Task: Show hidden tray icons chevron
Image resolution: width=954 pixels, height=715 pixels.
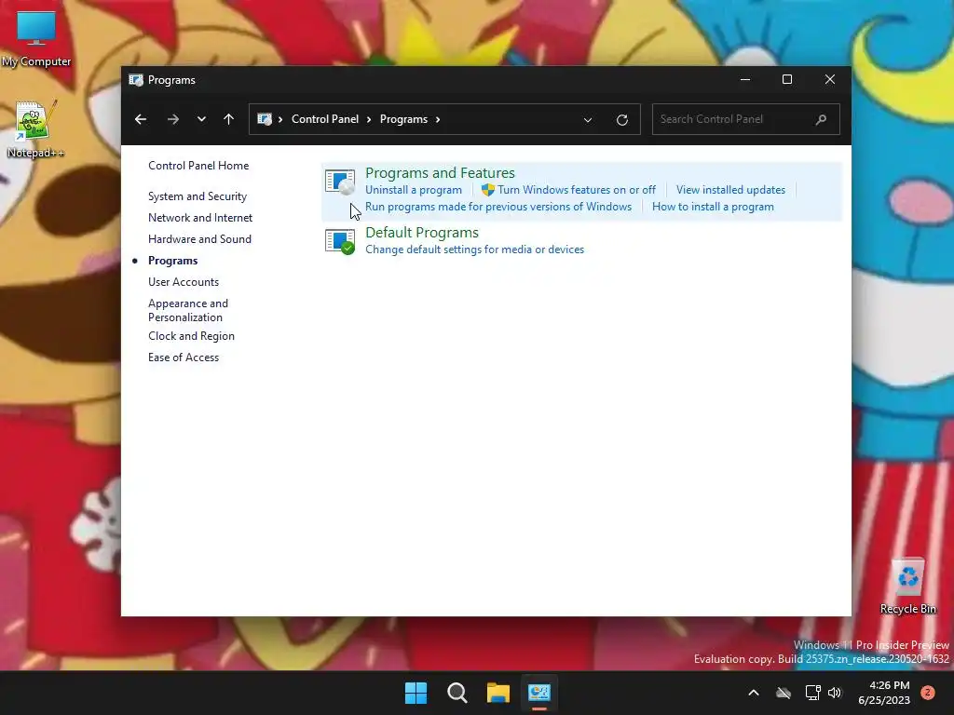Action: click(753, 693)
